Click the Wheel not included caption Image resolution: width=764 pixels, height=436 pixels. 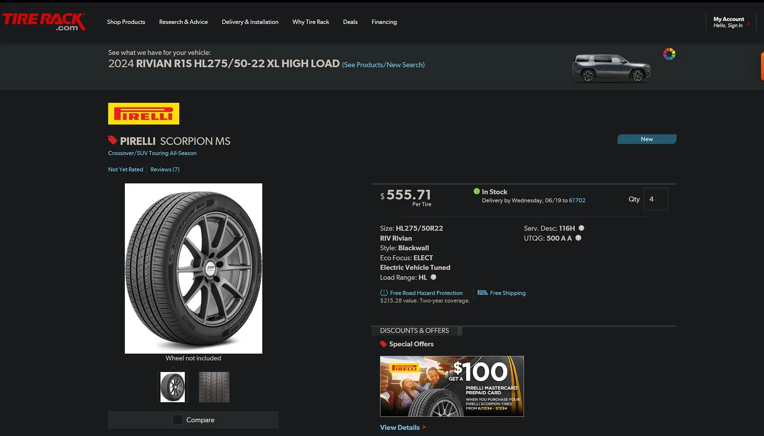[x=193, y=358]
